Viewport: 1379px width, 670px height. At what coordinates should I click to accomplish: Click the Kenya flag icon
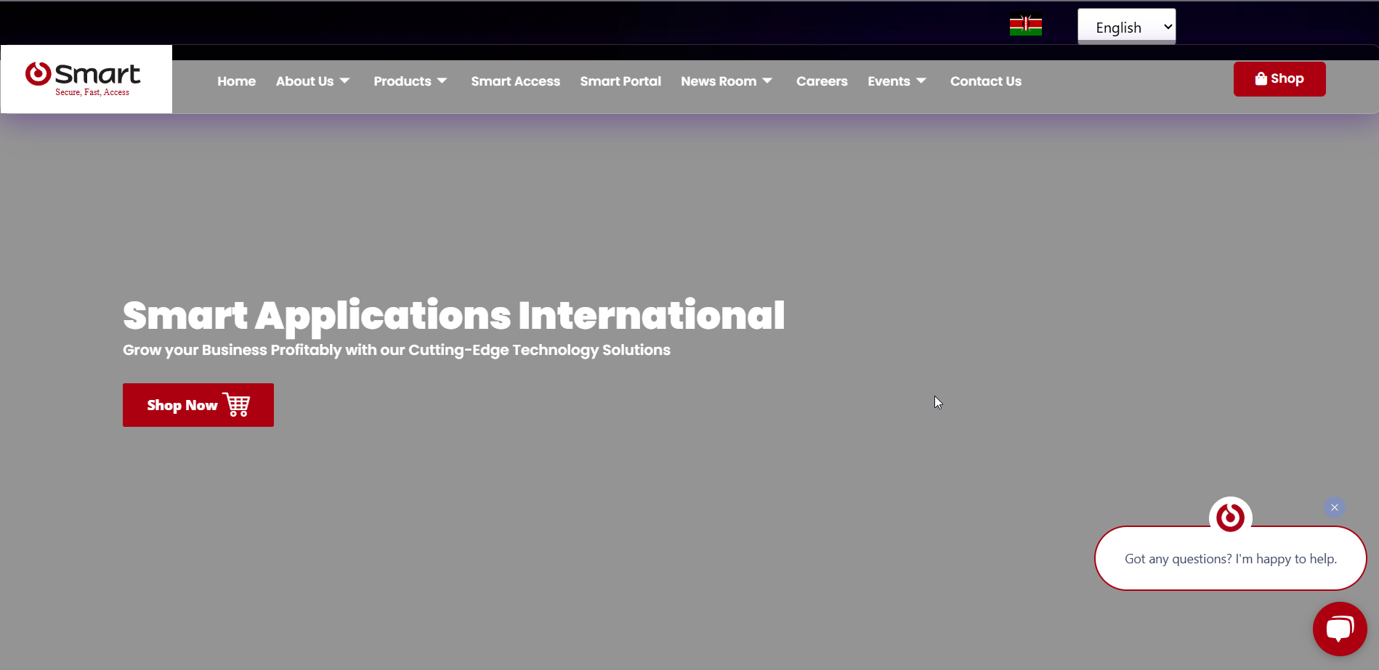tap(1025, 25)
